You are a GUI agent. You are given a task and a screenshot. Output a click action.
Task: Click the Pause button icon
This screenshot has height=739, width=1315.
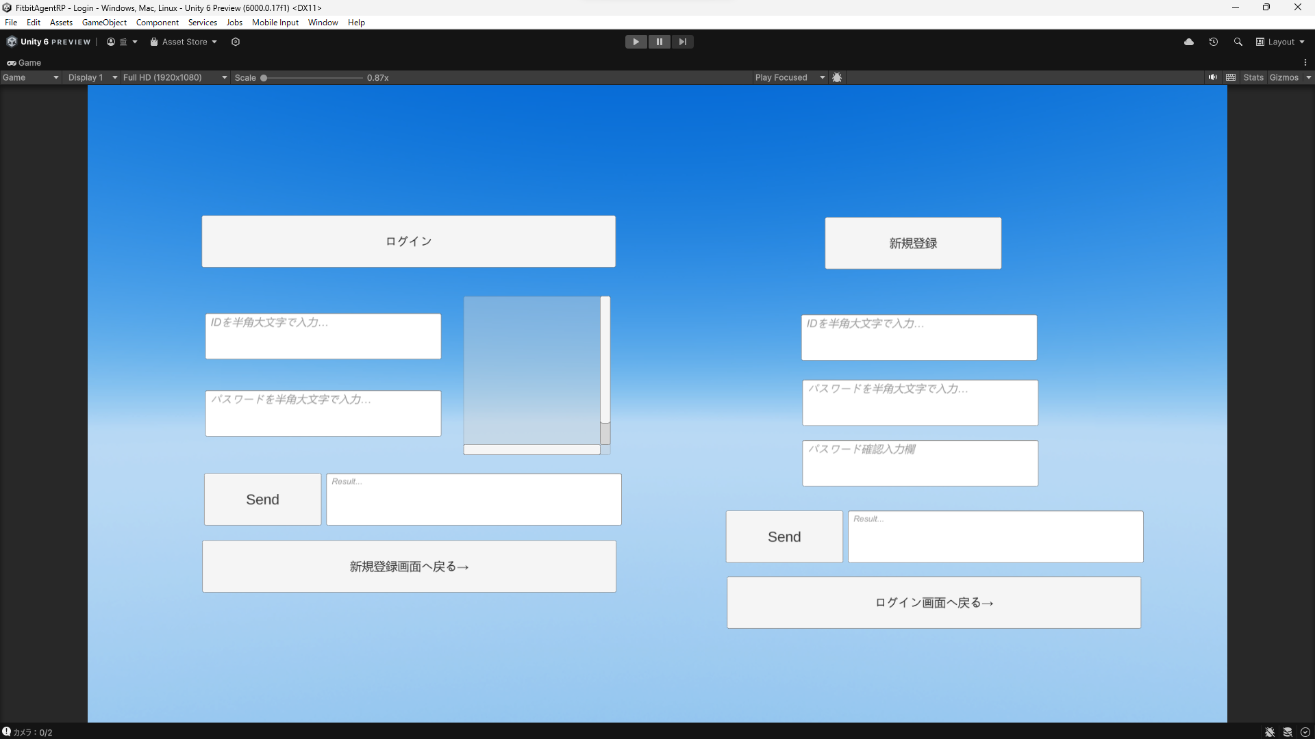tap(659, 42)
